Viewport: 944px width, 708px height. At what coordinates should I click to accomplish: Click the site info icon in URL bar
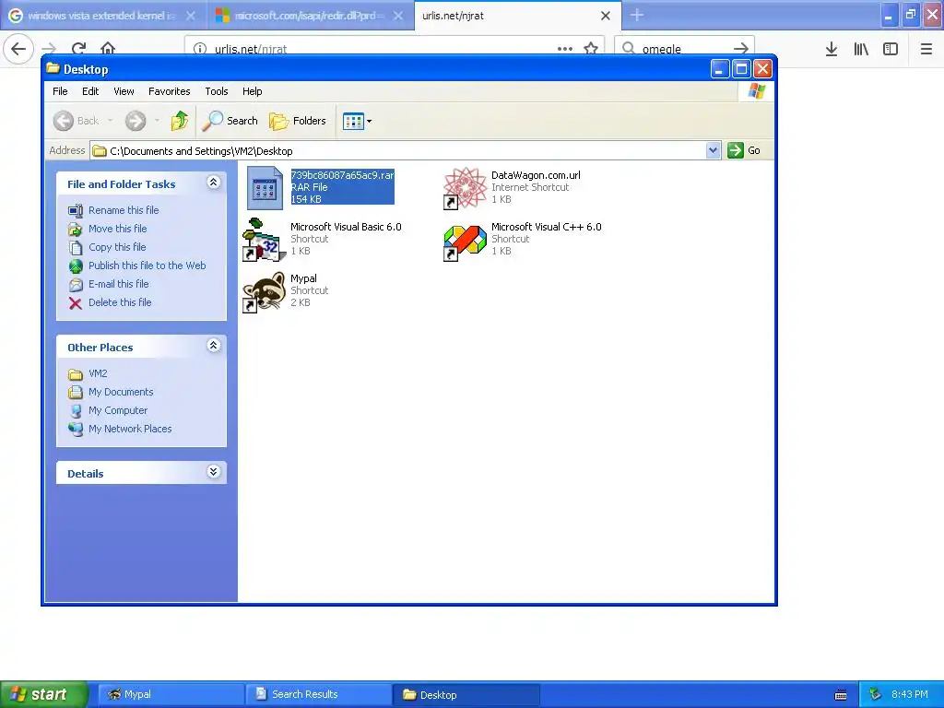pyautogui.click(x=200, y=49)
